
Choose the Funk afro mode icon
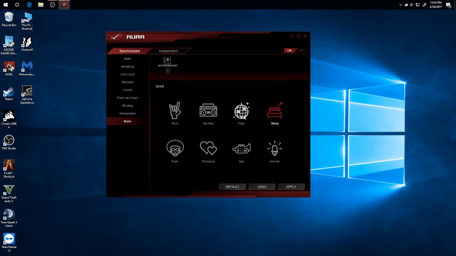tap(175, 148)
